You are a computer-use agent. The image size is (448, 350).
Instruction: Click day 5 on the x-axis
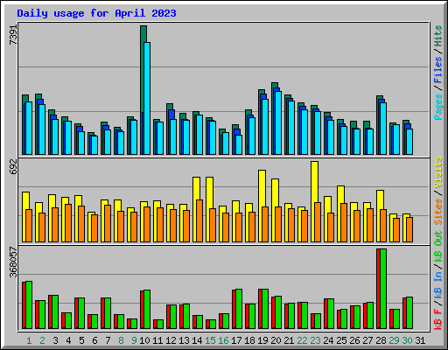click(x=81, y=340)
